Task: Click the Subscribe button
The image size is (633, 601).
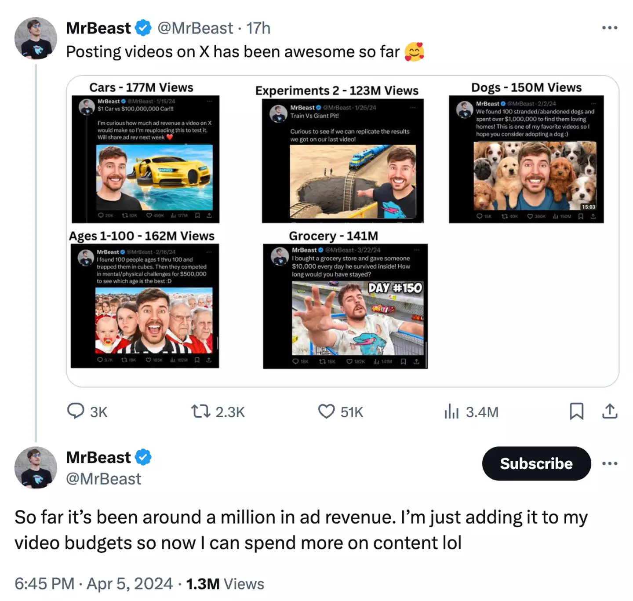Action: [536, 463]
